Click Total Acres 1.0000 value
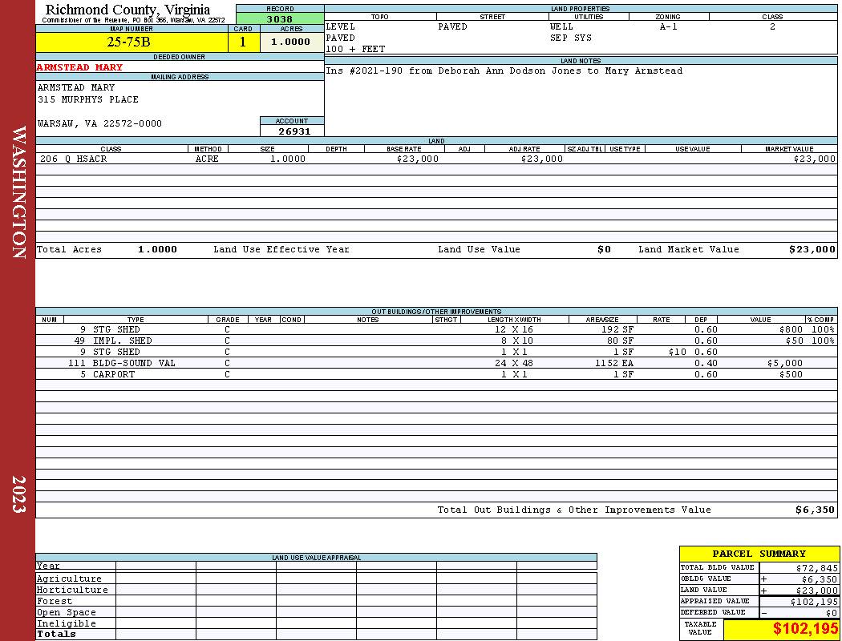842x641 pixels. pyautogui.click(x=157, y=249)
